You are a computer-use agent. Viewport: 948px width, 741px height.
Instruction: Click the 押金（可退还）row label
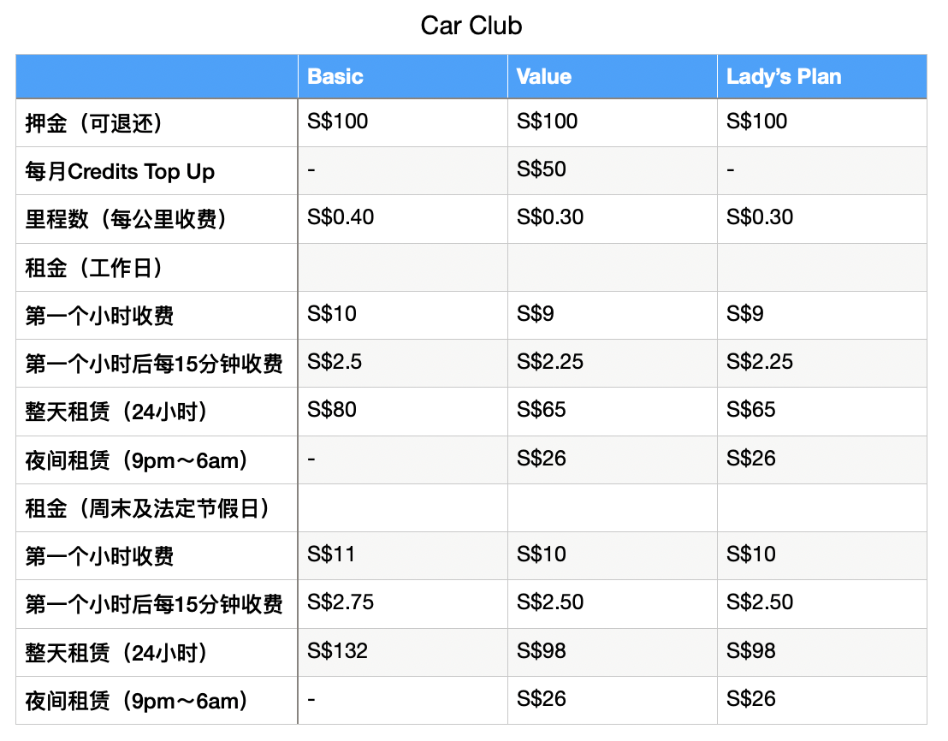pyautogui.click(x=93, y=123)
